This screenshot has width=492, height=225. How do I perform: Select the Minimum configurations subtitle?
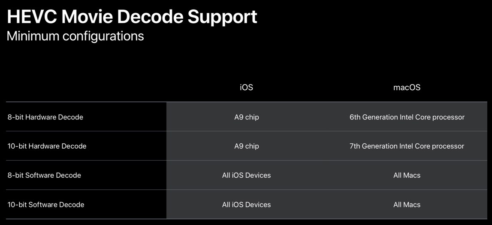(75, 36)
